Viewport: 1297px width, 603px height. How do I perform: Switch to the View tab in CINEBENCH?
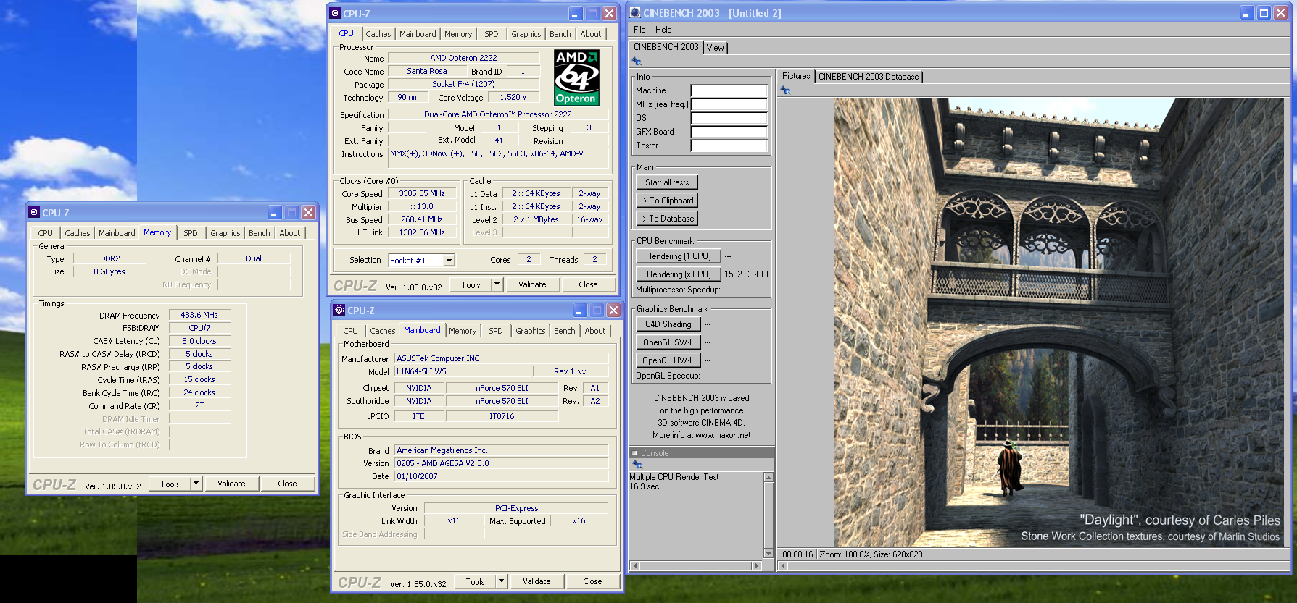click(x=716, y=48)
